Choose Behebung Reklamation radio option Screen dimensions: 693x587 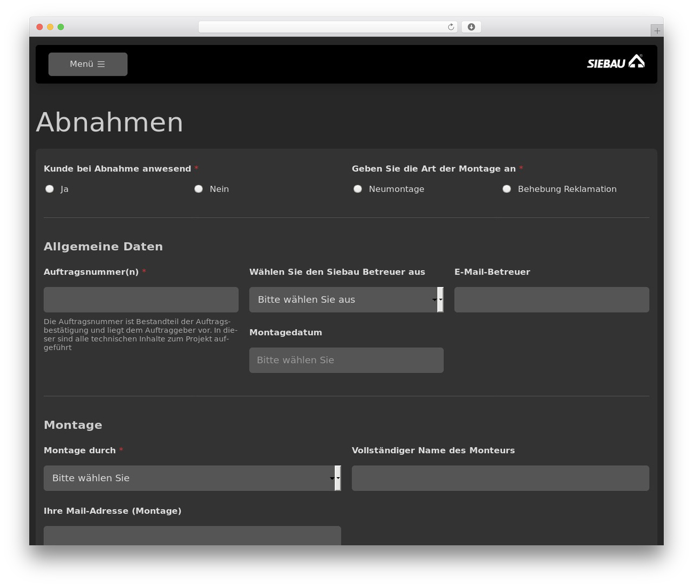point(507,189)
